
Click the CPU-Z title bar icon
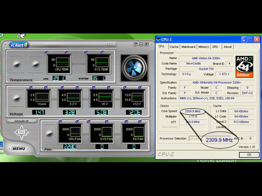point(158,39)
